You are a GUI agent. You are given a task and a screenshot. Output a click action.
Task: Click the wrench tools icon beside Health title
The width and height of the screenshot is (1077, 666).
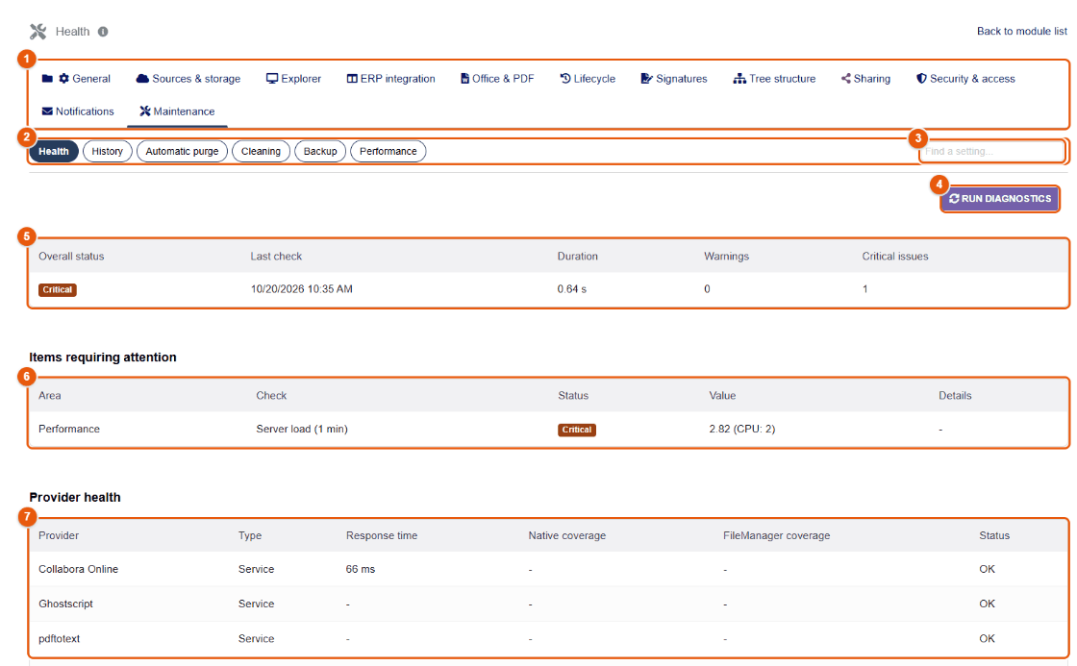pyautogui.click(x=38, y=32)
